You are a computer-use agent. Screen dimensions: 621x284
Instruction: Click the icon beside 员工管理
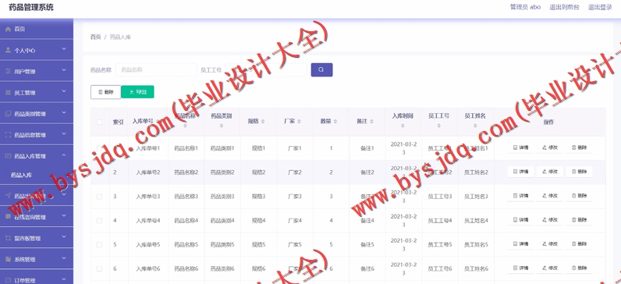pos(8,92)
